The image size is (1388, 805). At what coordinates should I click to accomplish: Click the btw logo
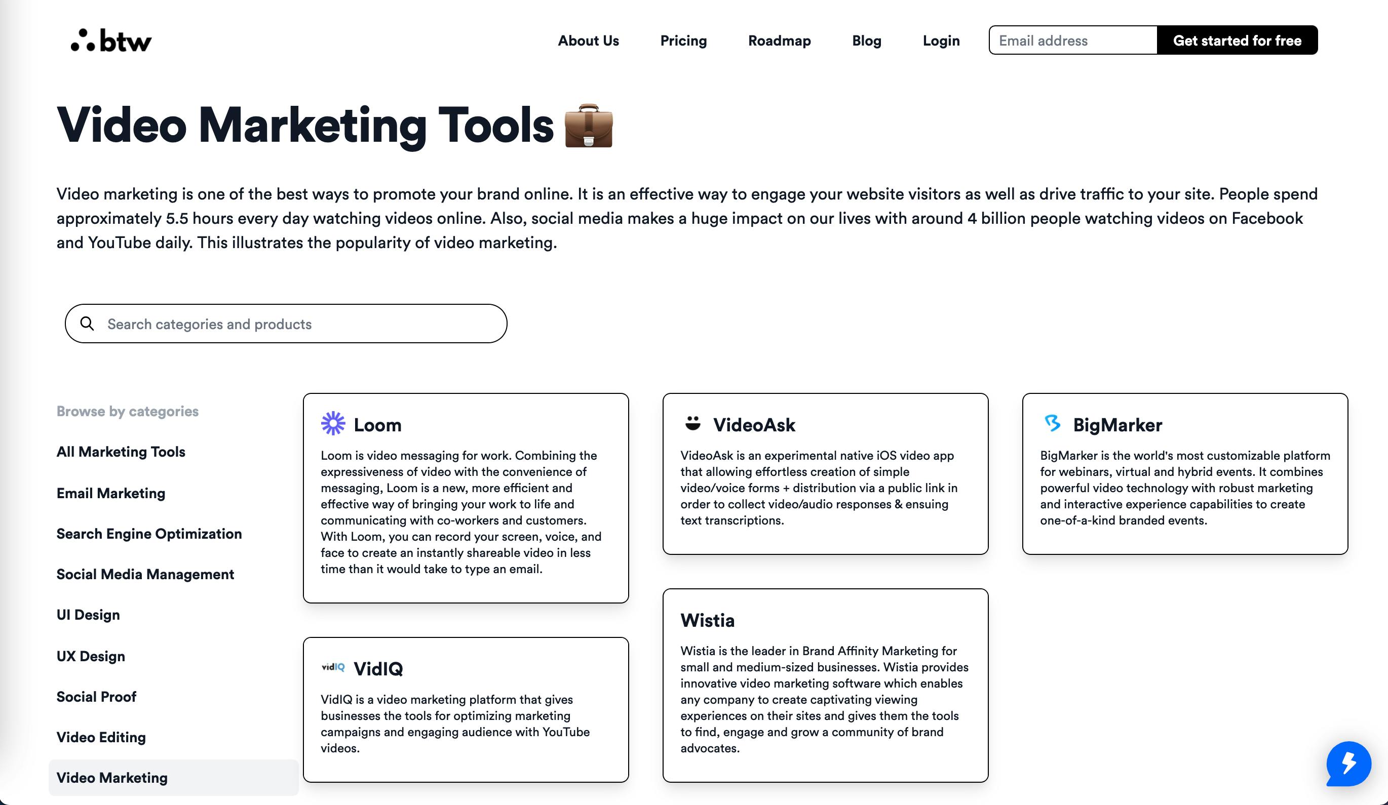click(x=111, y=40)
